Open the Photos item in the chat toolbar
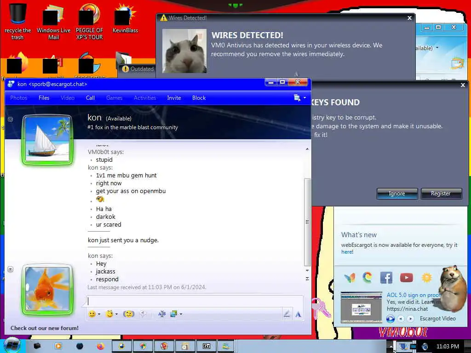This screenshot has width=471, height=353. point(18,98)
